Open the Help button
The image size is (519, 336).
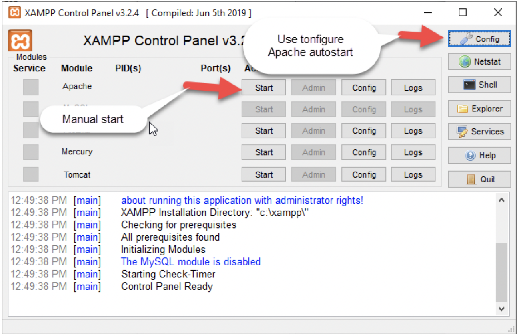click(479, 156)
